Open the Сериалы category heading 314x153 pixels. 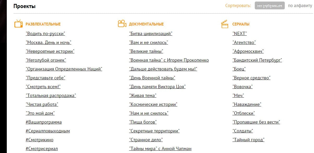[x=241, y=24]
